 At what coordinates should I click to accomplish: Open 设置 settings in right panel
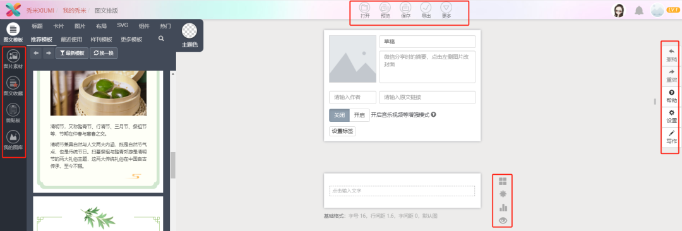(671, 117)
